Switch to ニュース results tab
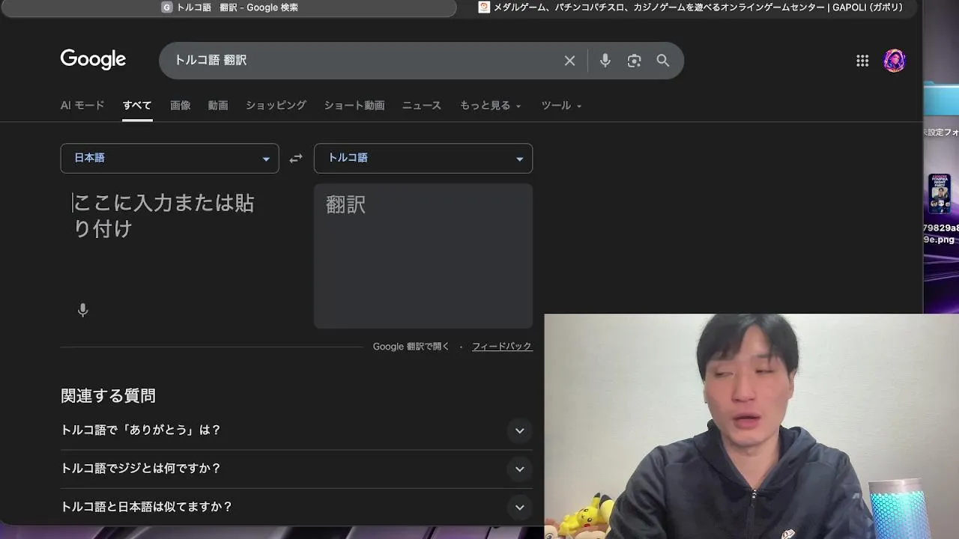The width and height of the screenshot is (959, 539). click(x=422, y=106)
